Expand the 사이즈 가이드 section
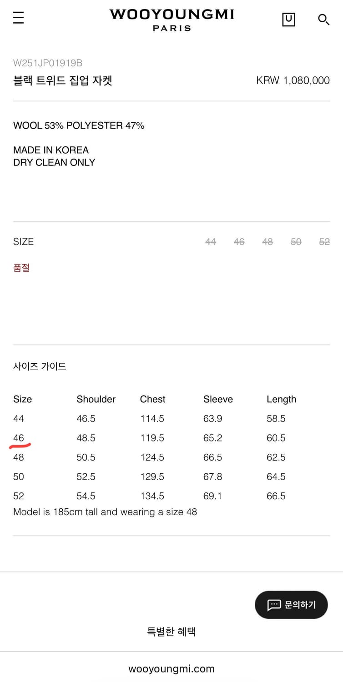The image size is (343, 682). (x=40, y=366)
